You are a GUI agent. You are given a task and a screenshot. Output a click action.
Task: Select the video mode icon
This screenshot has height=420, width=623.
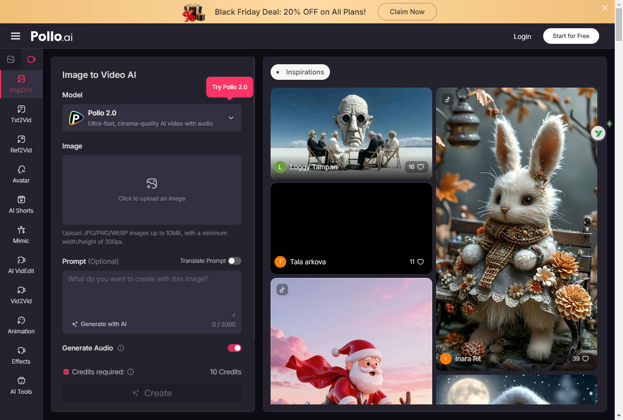(x=32, y=59)
